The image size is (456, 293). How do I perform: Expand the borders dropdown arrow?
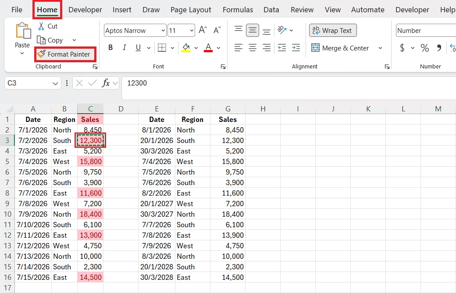tap(172, 48)
